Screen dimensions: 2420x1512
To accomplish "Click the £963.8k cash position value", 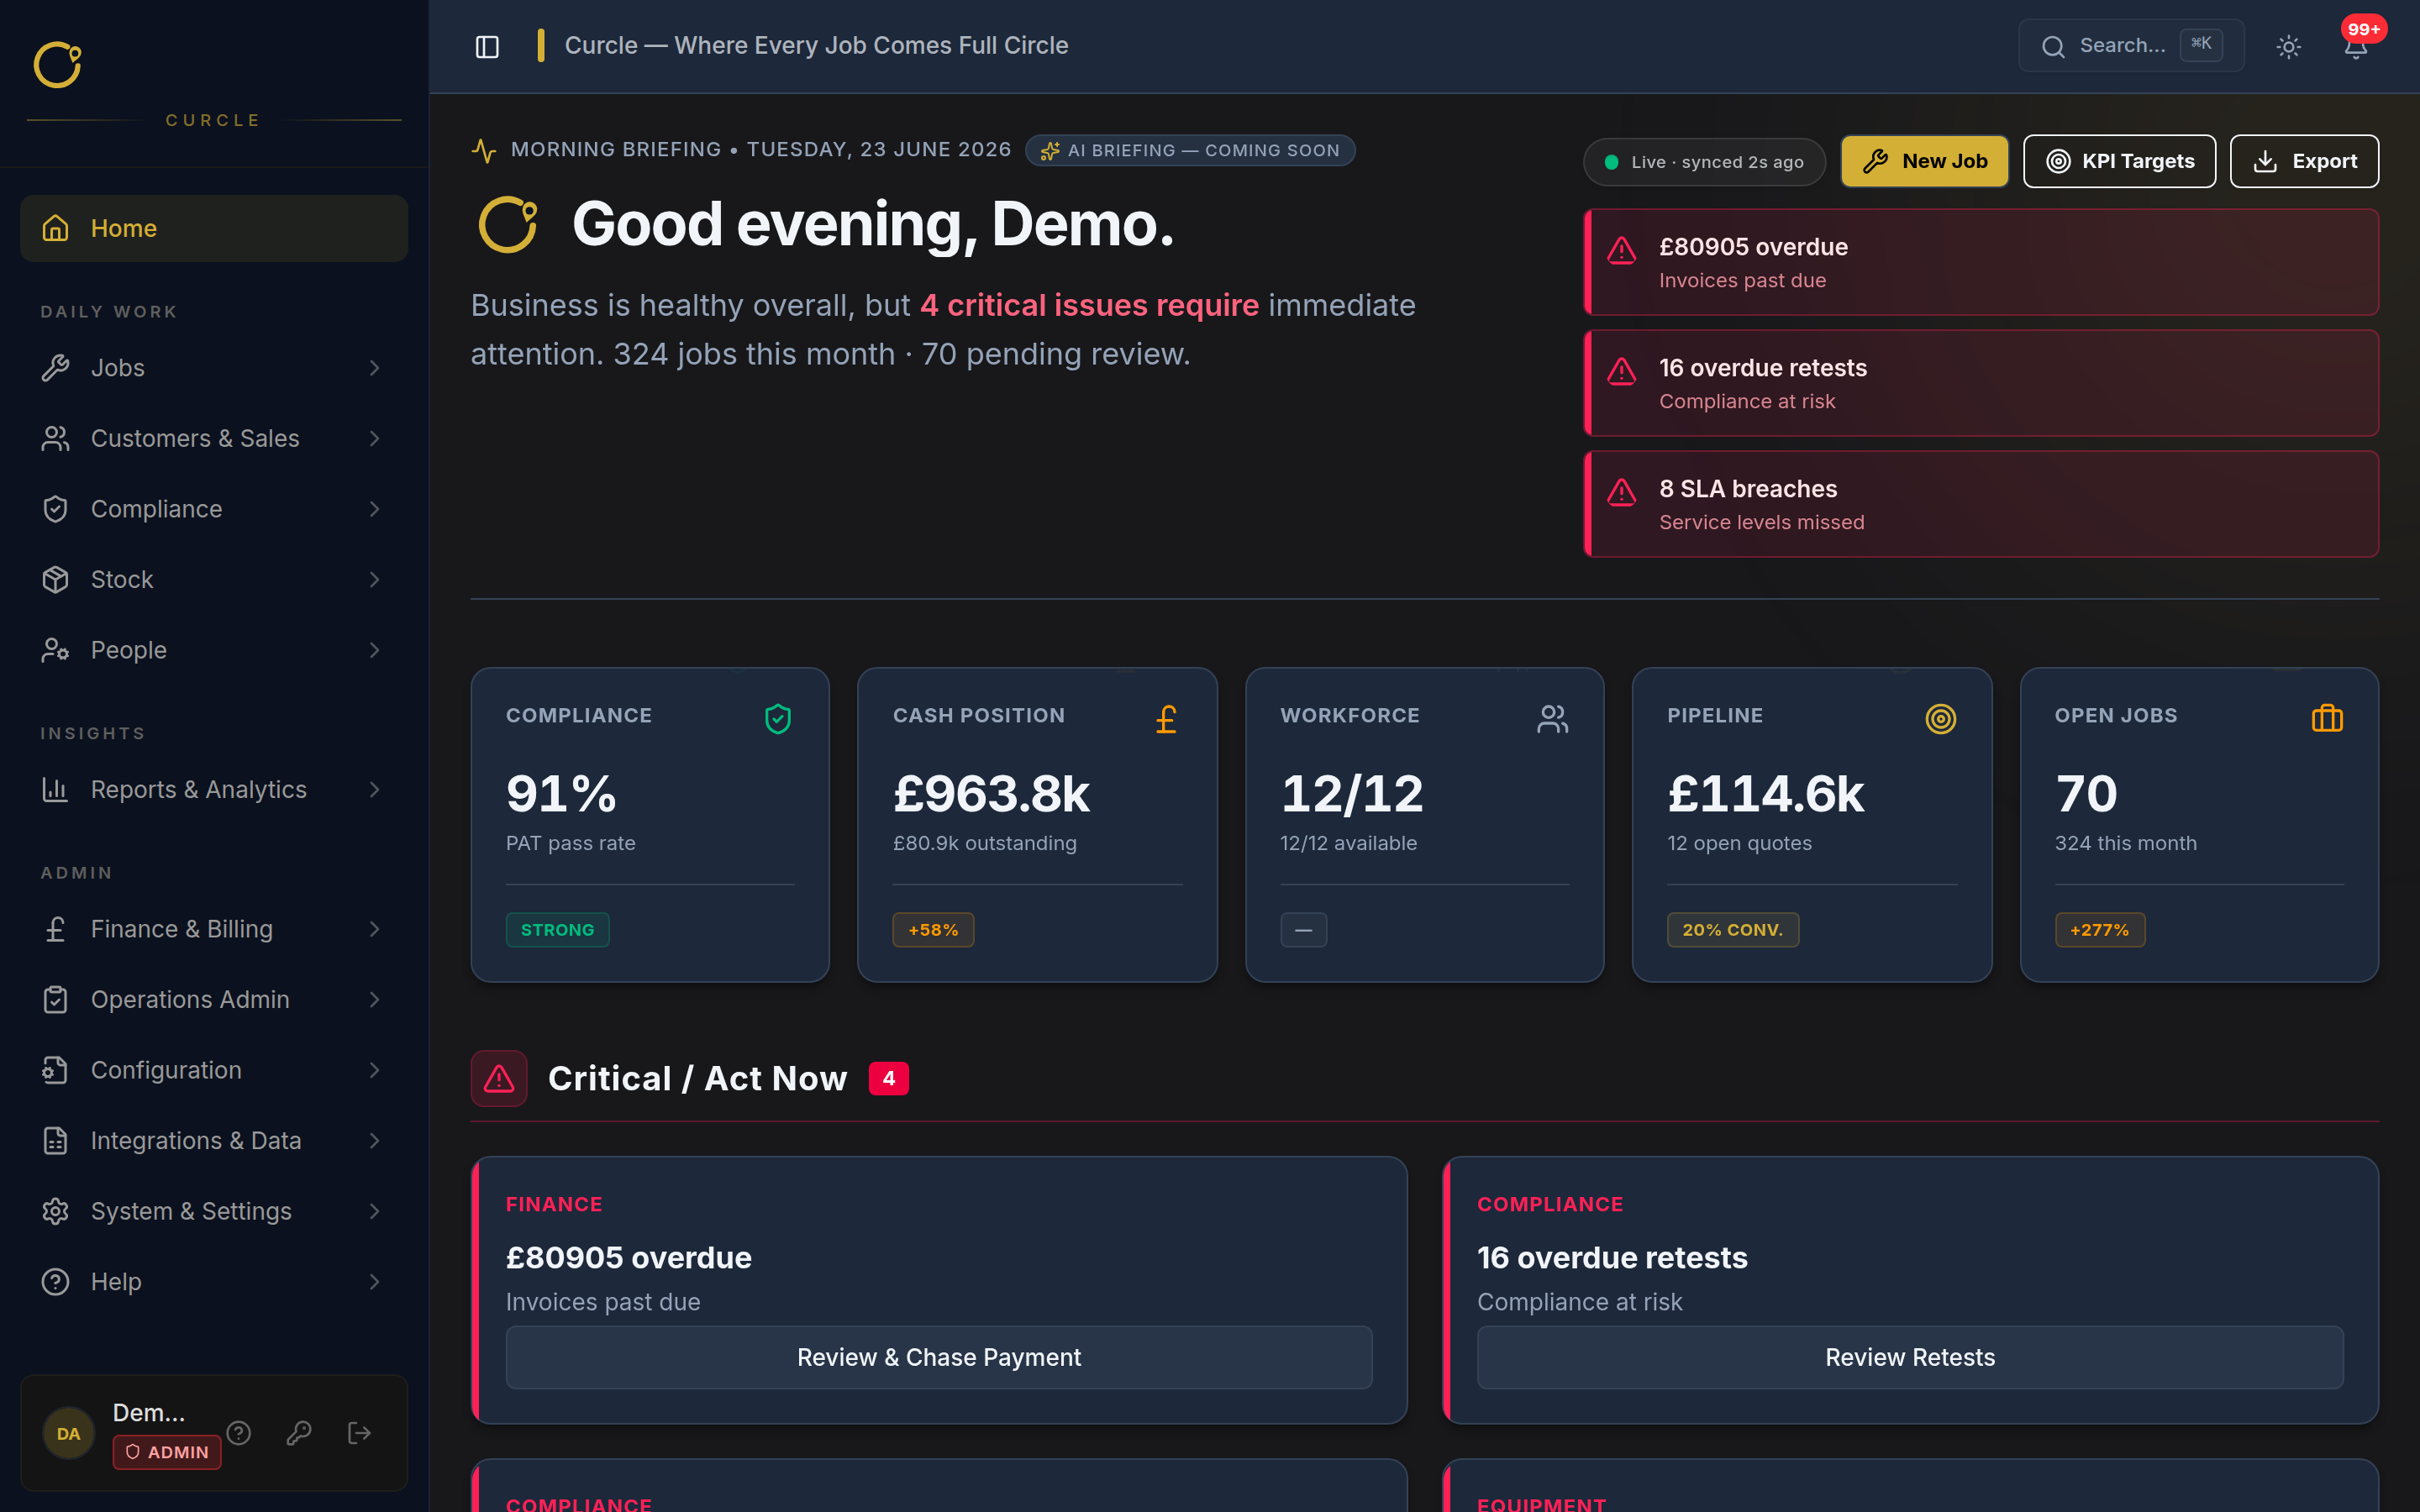I will click(991, 794).
